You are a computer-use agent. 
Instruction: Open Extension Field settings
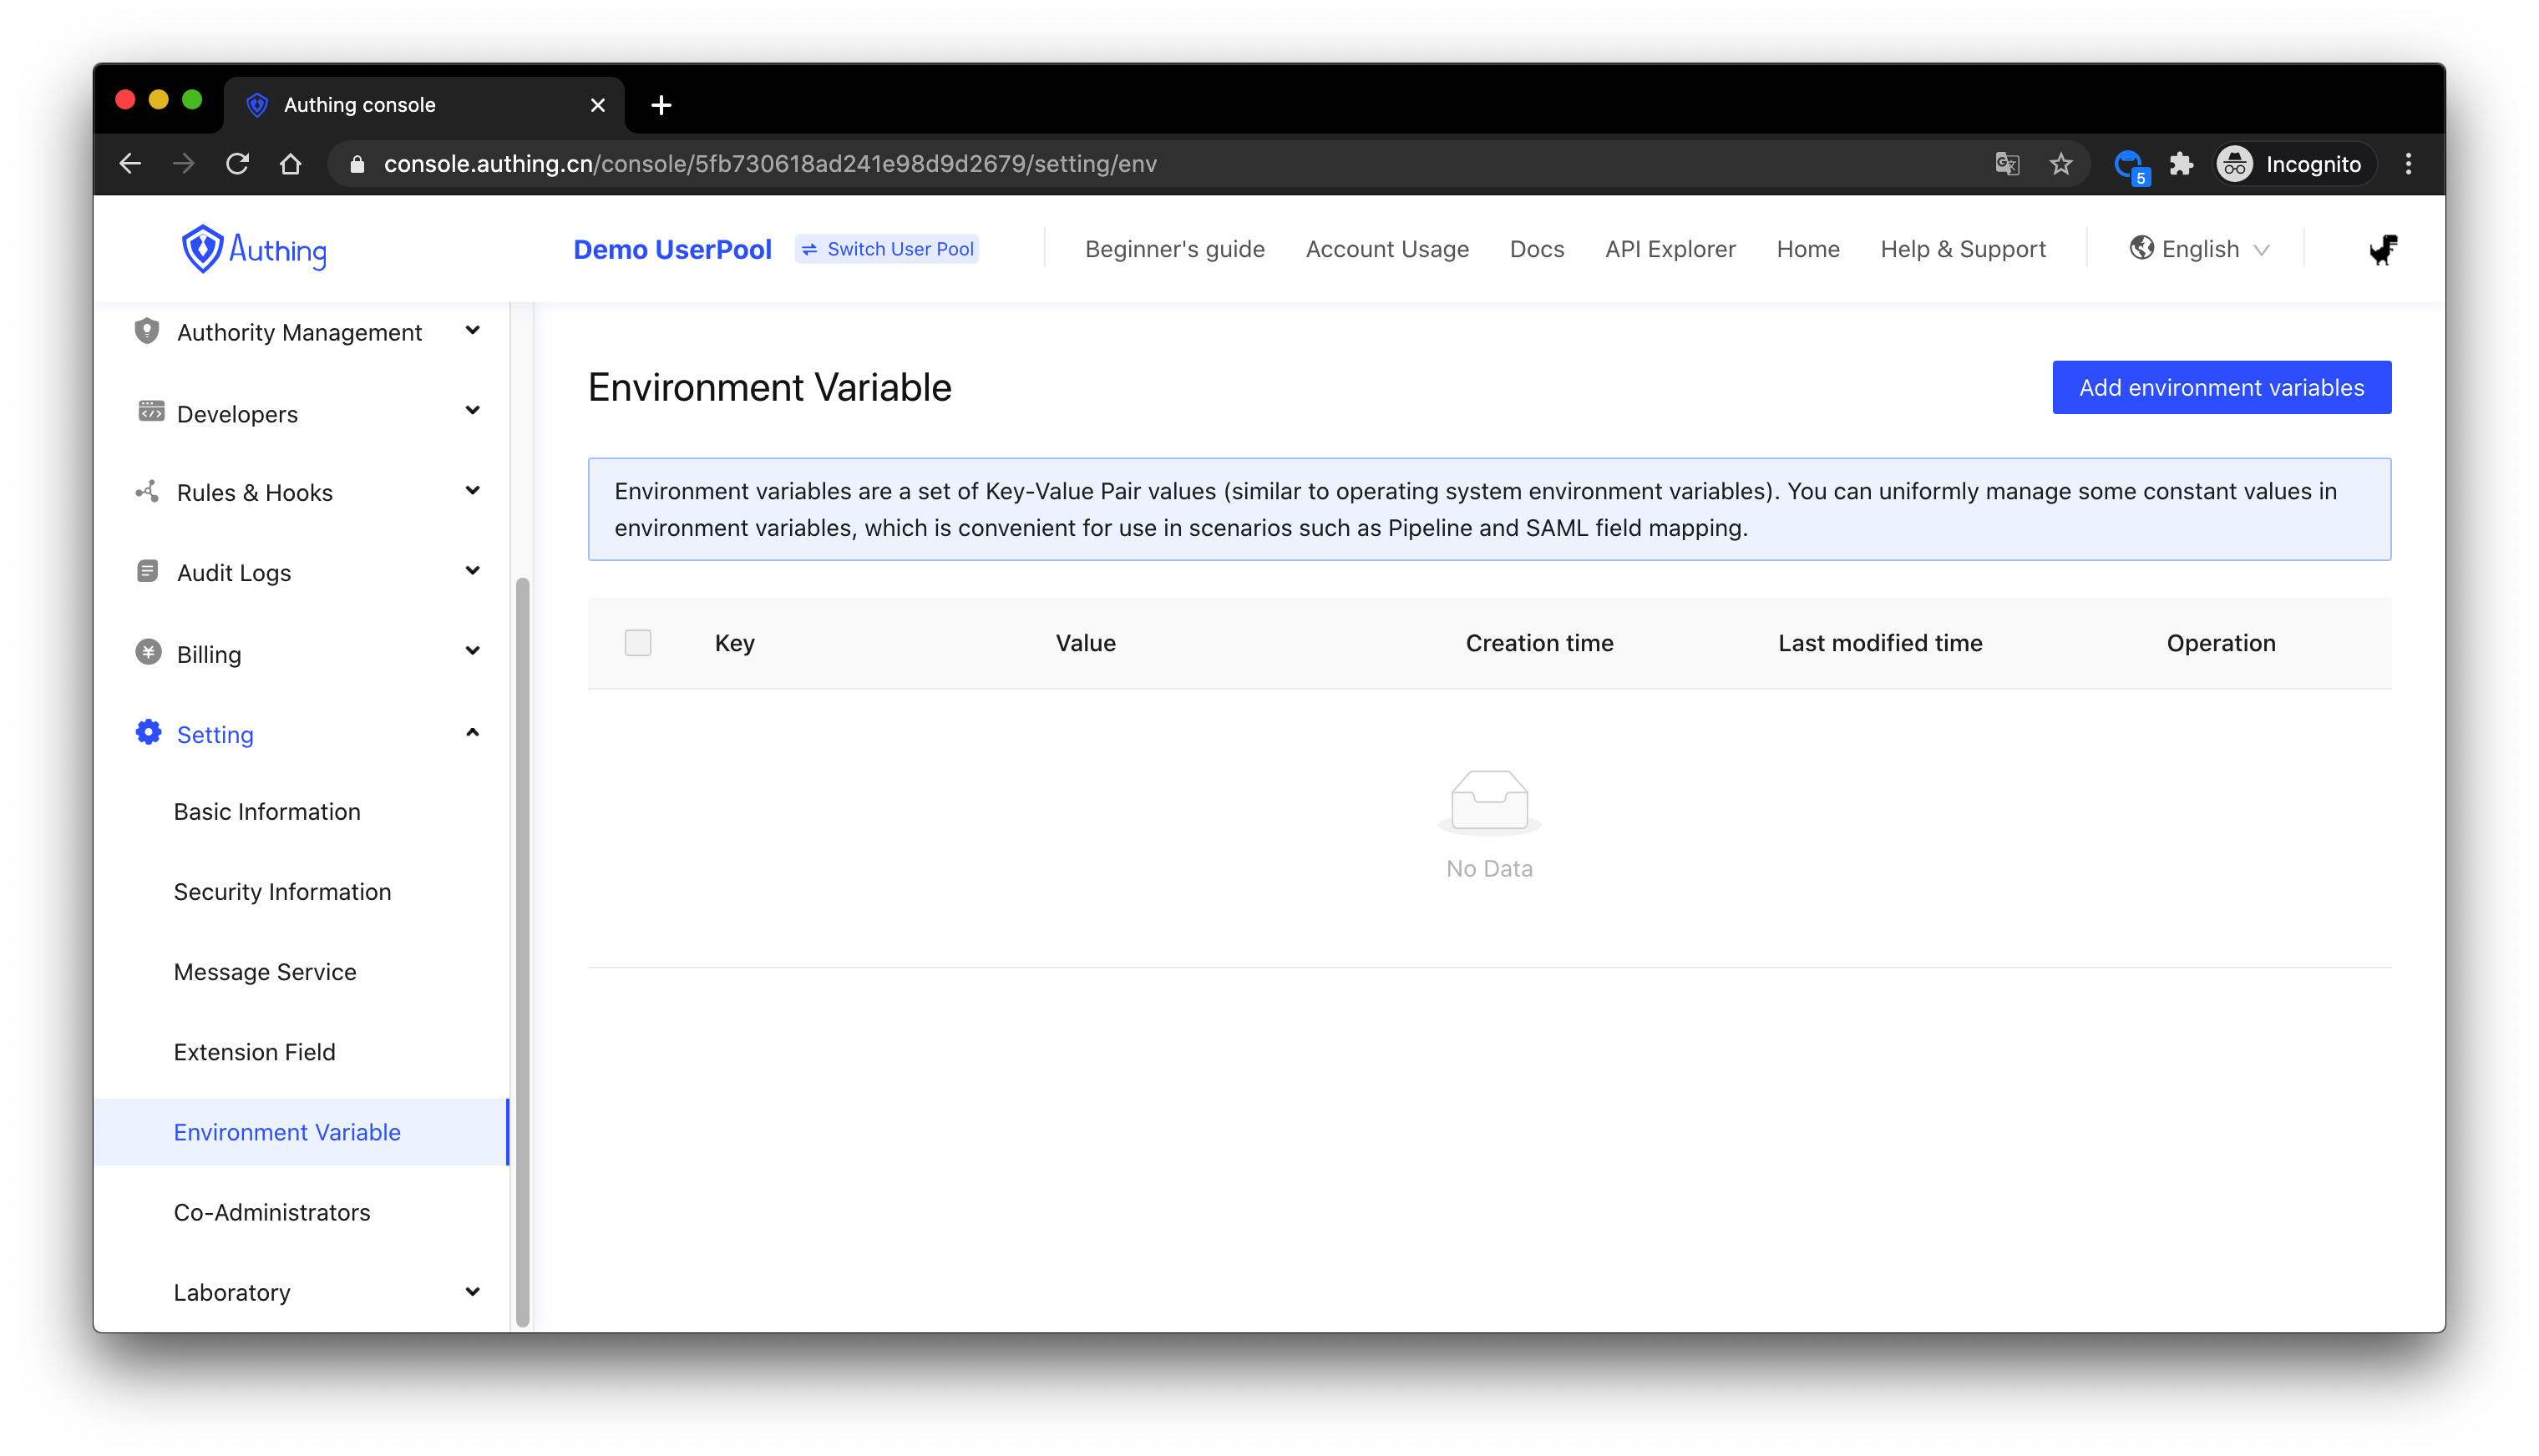point(254,1051)
